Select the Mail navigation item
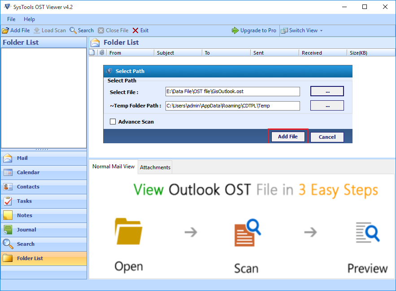The width and height of the screenshot is (396, 291). point(44,158)
